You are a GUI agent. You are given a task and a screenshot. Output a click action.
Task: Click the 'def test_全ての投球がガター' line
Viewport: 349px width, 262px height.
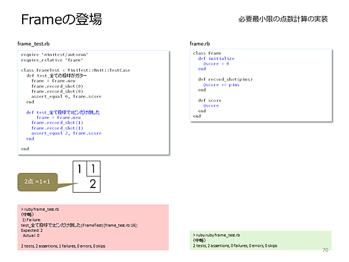click(56, 76)
